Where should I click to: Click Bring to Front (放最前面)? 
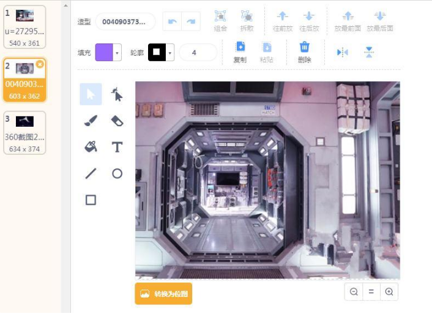pos(348,21)
